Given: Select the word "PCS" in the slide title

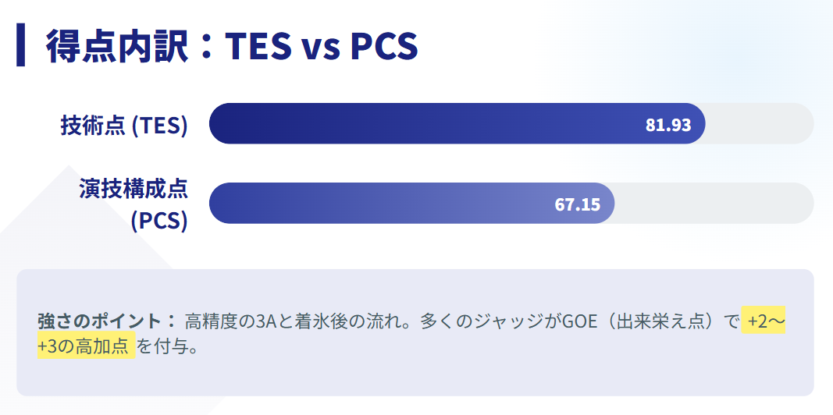Looking at the screenshot, I should coord(383,46).
